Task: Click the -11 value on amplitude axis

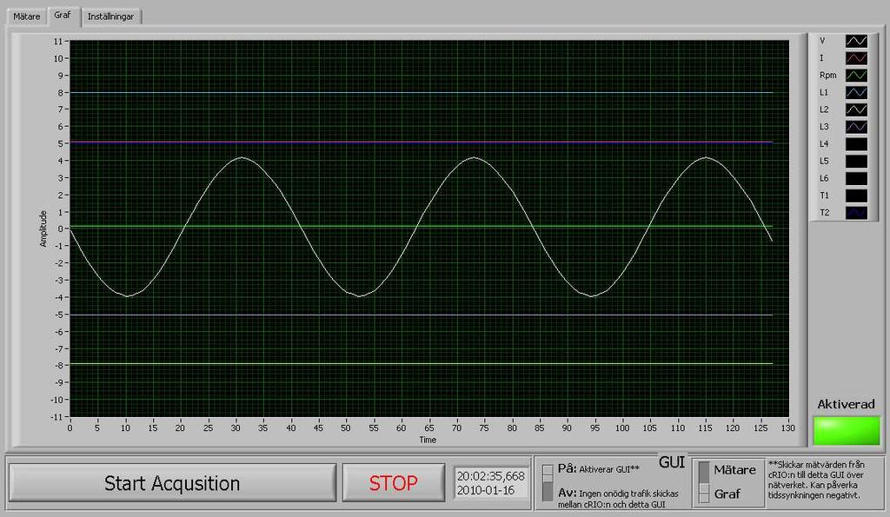Action: pyautogui.click(x=56, y=417)
